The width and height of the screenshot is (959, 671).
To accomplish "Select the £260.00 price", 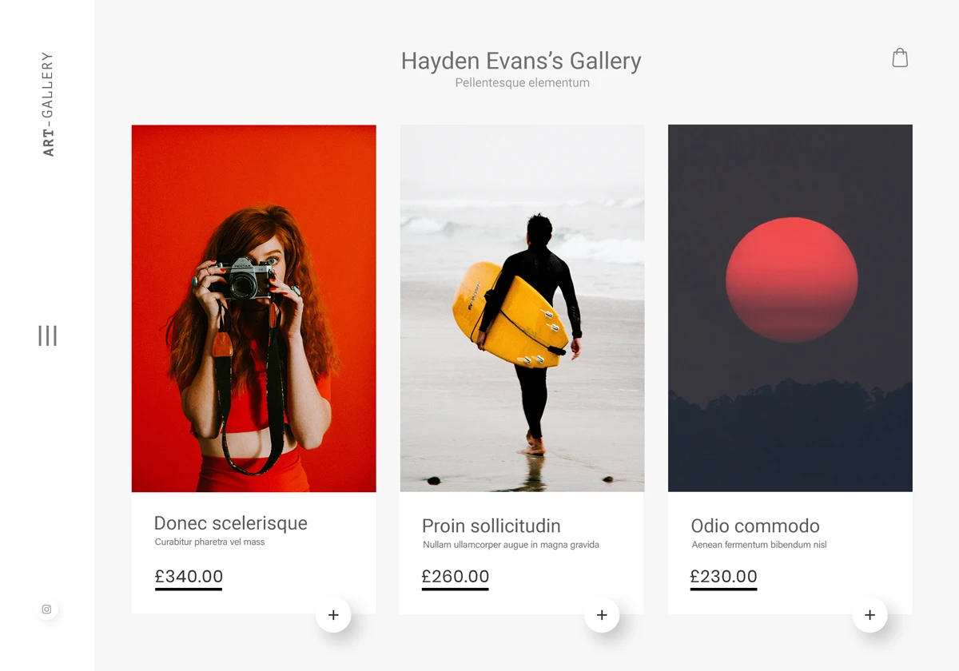I will point(455,577).
